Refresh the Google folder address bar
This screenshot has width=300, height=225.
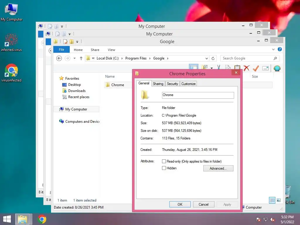[213, 58]
